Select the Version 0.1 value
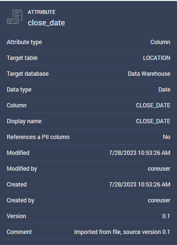 tap(166, 216)
